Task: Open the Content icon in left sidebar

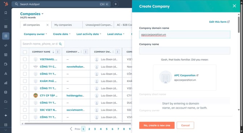Action: tap(6, 55)
